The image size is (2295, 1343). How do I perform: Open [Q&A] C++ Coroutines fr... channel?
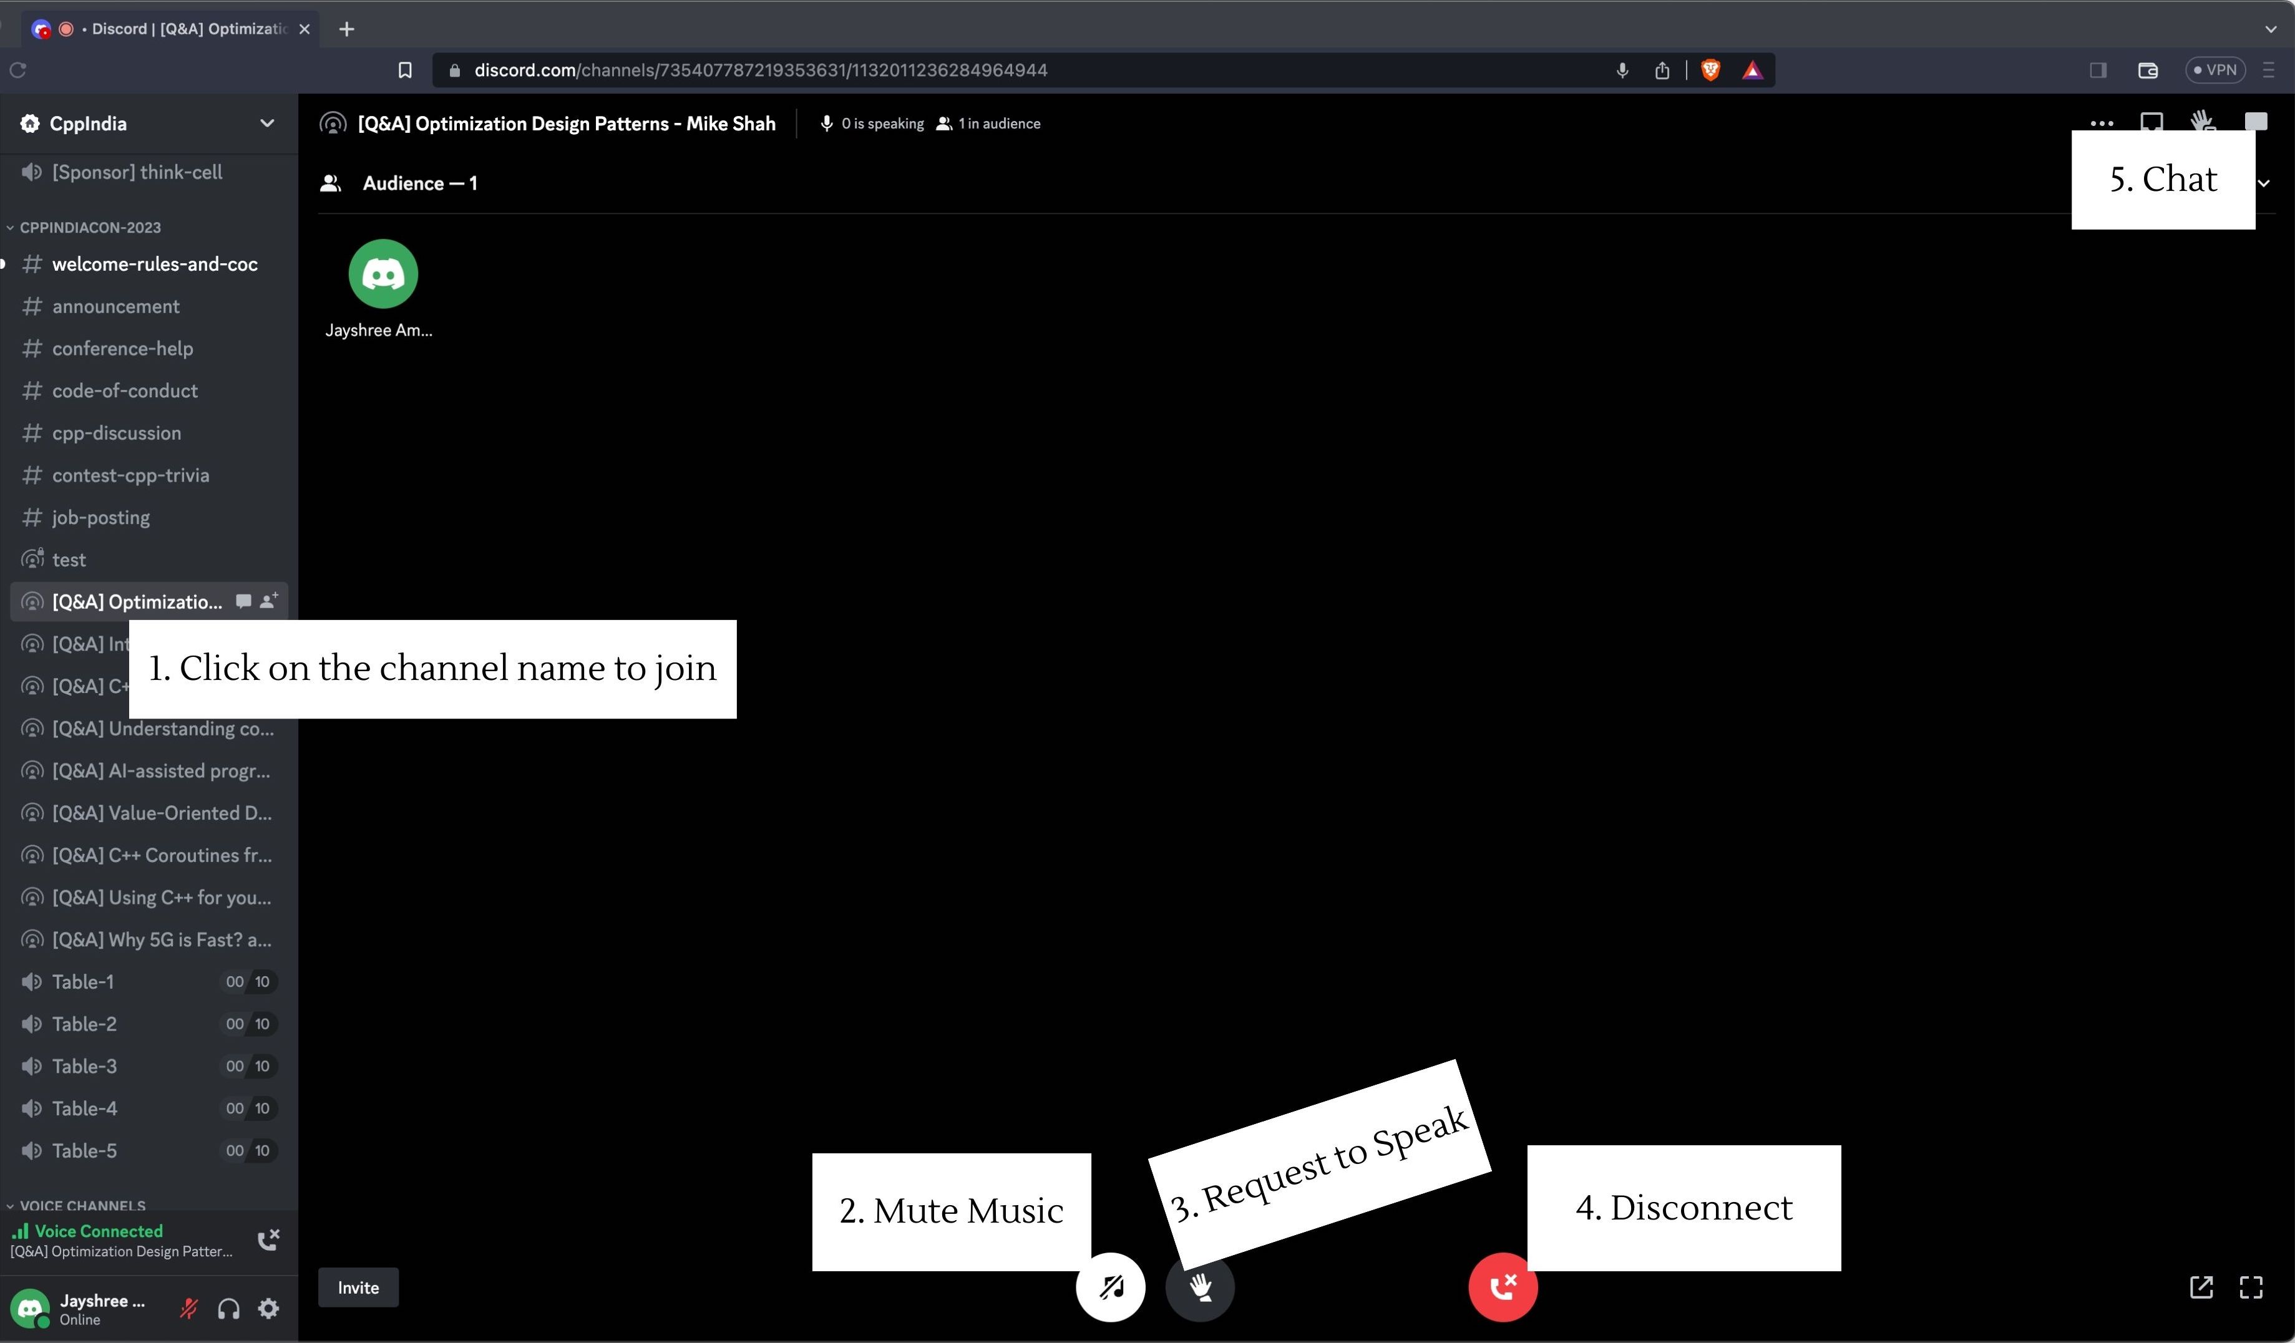coord(149,855)
